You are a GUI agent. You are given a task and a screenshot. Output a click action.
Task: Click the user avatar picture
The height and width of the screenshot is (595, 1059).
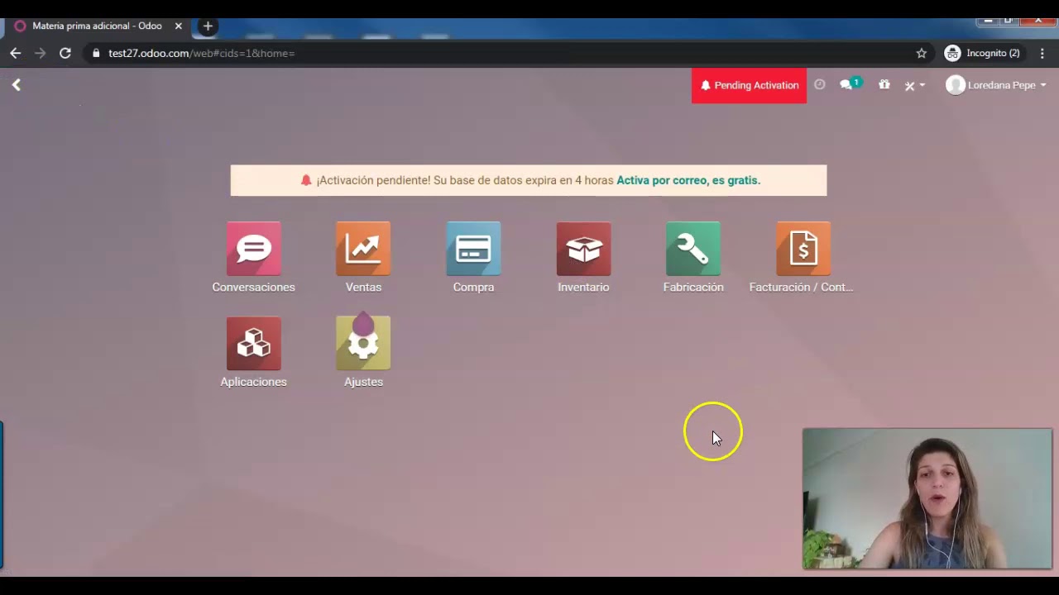coord(956,85)
